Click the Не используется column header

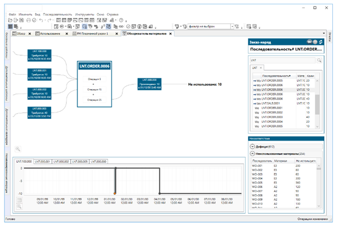(x=306, y=161)
